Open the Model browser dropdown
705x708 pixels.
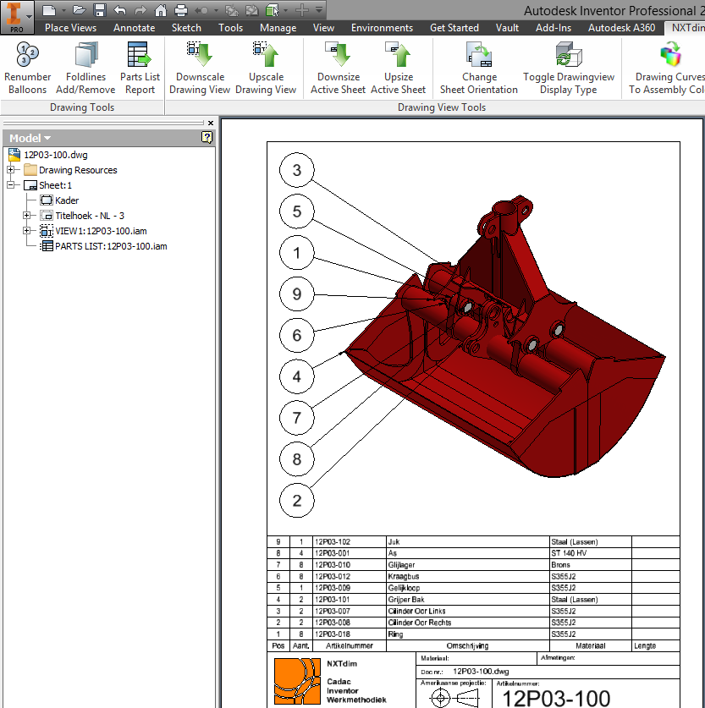(30, 138)
